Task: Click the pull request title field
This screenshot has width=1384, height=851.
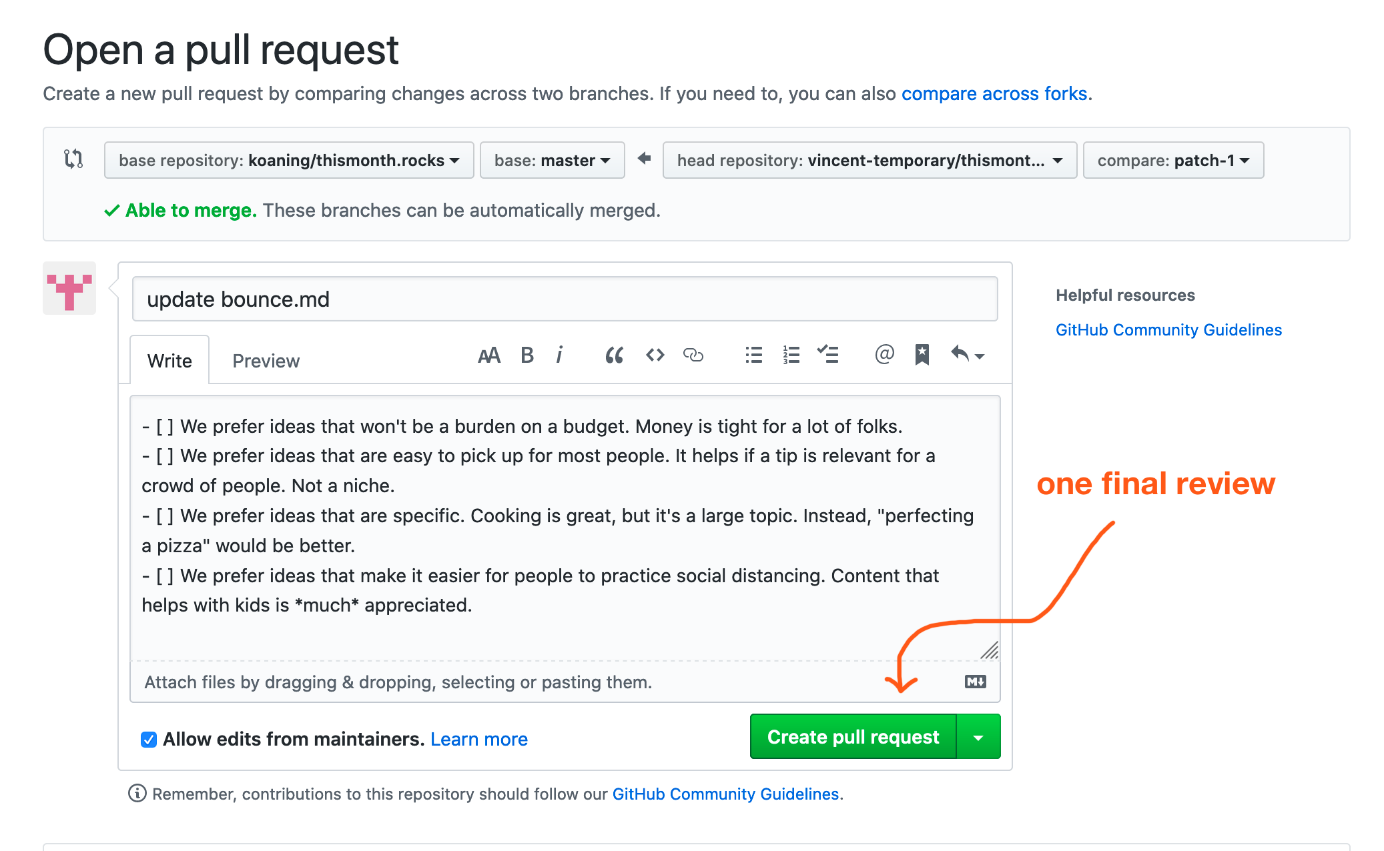Action: pos(565,299)
